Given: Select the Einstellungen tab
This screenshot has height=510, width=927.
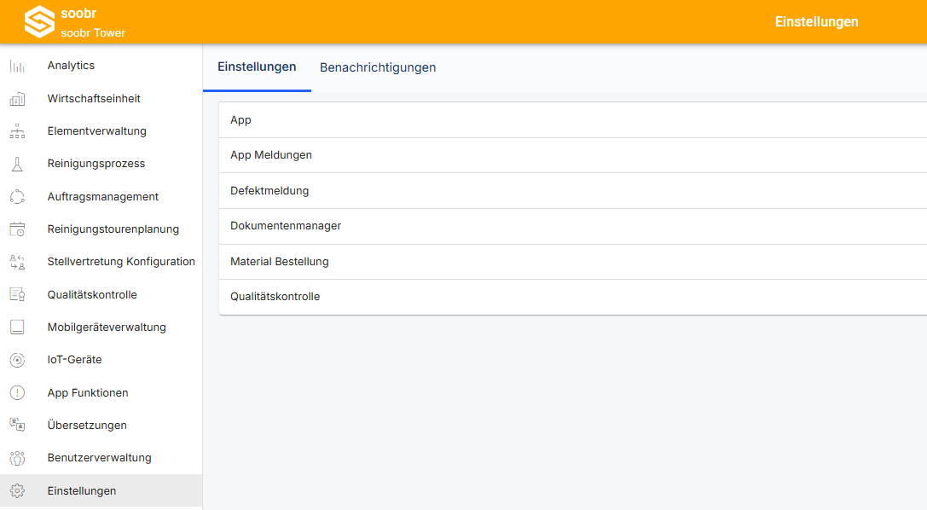Looking at the screenshot, I should [x=257, y=67].
